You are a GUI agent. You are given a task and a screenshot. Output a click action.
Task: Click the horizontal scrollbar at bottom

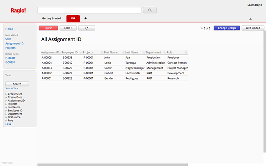pyautogui.click(x=112, y=164)
